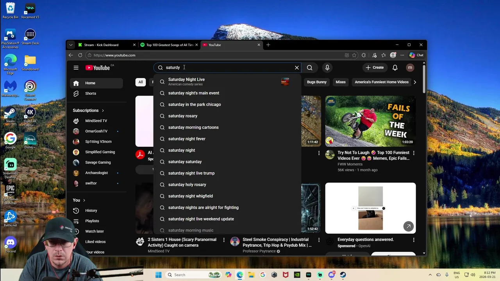Open Steam from the taskbar
This screenshot has width=500, height=281.
coord(343,275)
